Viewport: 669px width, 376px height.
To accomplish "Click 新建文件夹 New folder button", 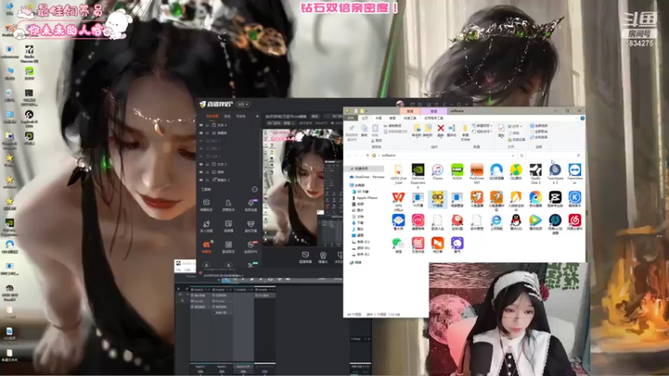I will [466, 132].
